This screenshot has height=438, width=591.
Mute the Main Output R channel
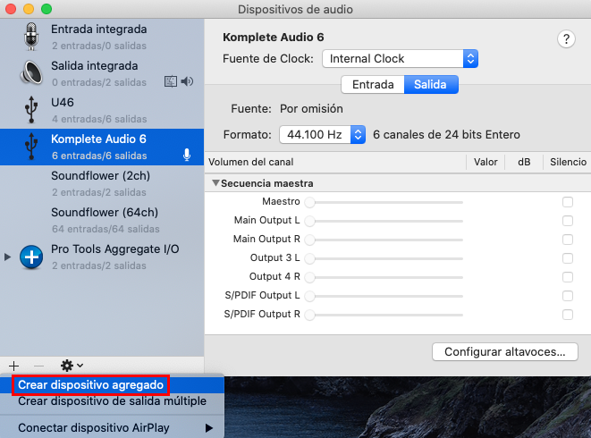(x=568, y=240)
